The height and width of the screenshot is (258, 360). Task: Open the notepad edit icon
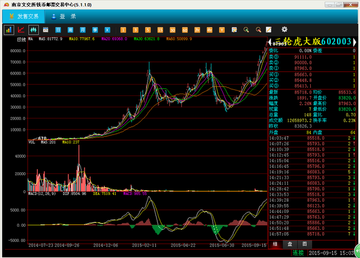[x=234, y=30]
